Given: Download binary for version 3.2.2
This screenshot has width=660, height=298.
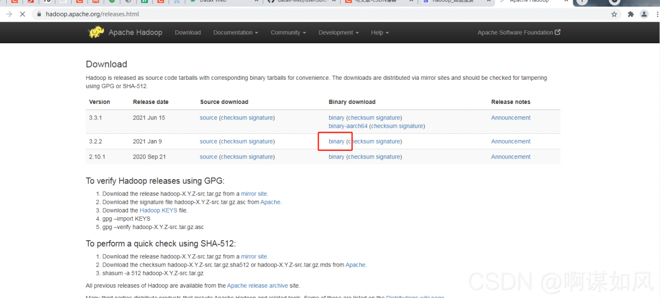Looking at the screenshot, I should (336, 142).
